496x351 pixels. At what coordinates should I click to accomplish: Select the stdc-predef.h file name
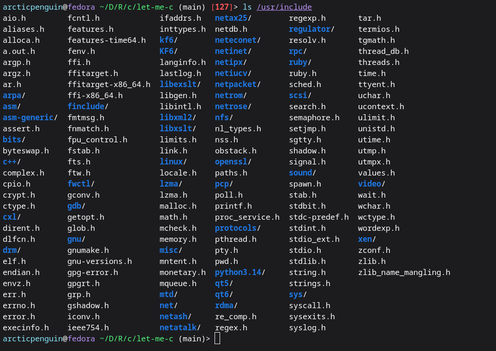point(319,217)
